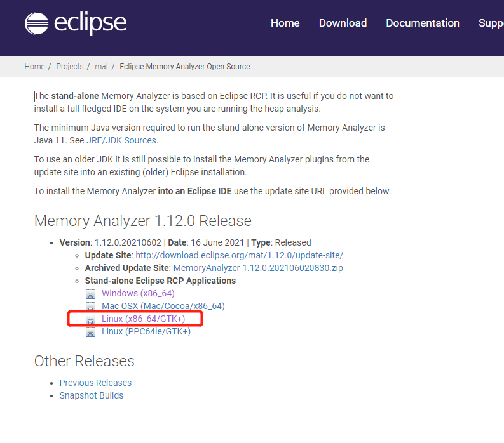This screenshot has width=504, height=443.
Task: Open the Home menu in the header
Action: [x=285, y=23]
